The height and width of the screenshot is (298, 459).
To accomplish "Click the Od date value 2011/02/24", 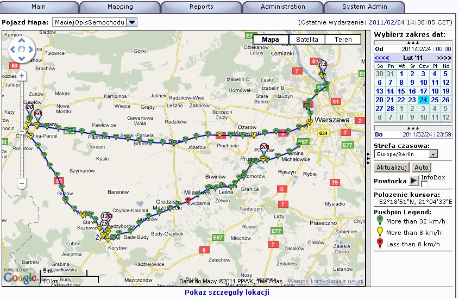I will pyautogui.click(x=416, y=49).
